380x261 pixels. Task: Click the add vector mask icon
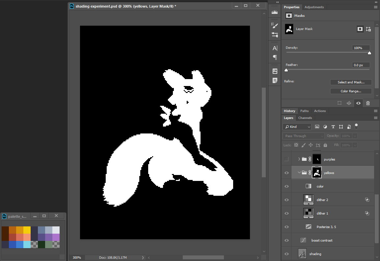tap(368, 29)
